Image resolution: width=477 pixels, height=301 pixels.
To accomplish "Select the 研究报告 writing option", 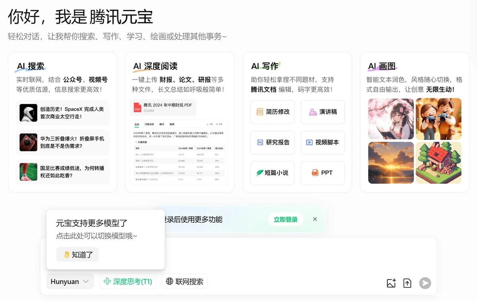I will coord(272,142).
